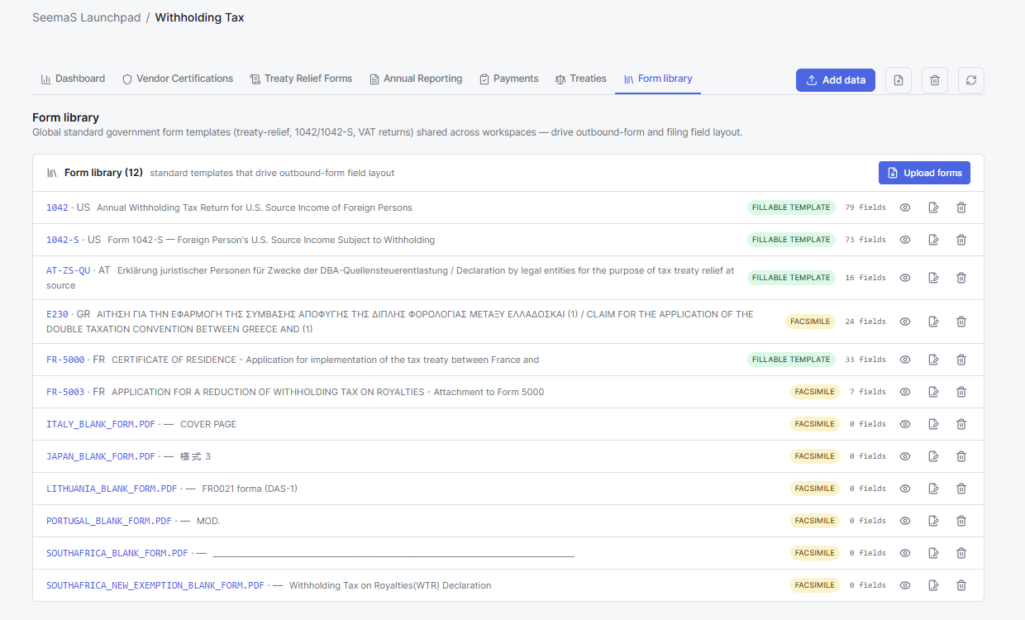Delete the 1042-S form entry
Viewport: 1025px width, 620px height.
coord(961,240)
